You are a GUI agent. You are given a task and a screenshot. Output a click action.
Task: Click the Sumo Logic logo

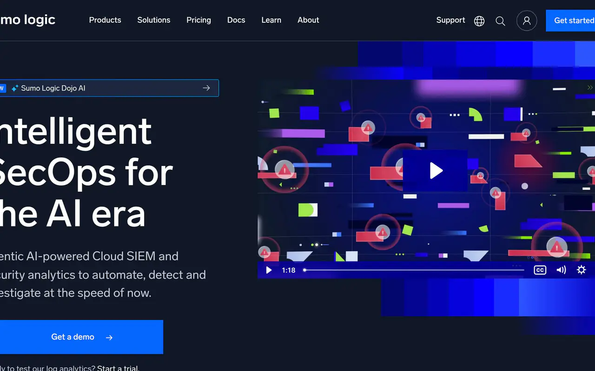pyautogui.click(x=27, y=20)
